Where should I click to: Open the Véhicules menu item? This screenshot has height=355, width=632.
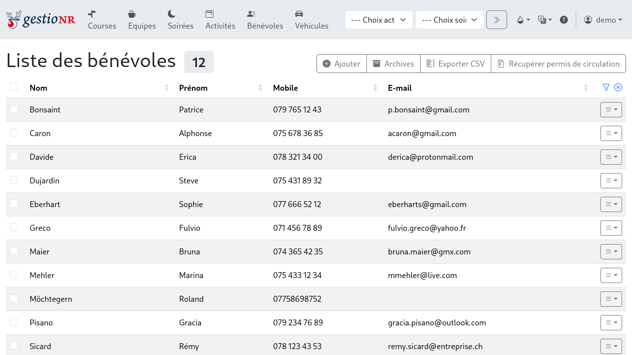pos(312,20)
